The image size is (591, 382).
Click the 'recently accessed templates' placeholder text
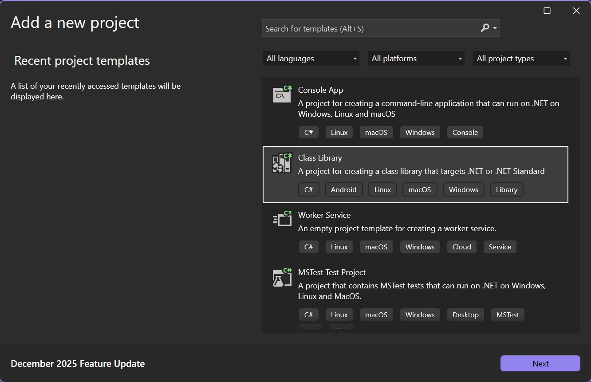(x=95, y=91)
